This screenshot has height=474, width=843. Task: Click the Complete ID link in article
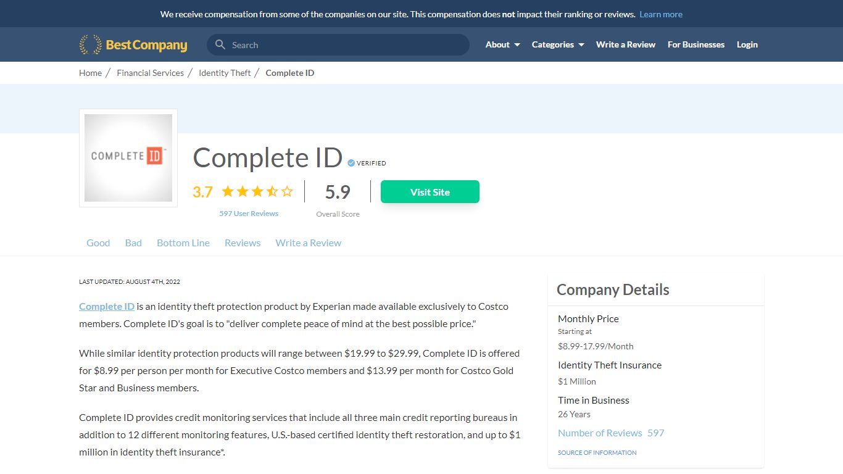[x=107, y=306]
